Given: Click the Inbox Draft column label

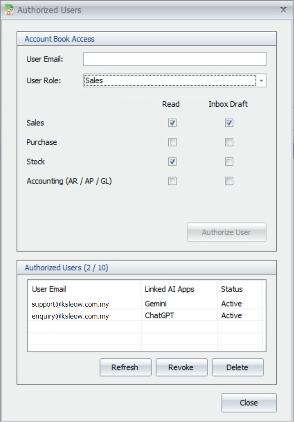Looking at the screenshot, I should (x=228, y=104).
